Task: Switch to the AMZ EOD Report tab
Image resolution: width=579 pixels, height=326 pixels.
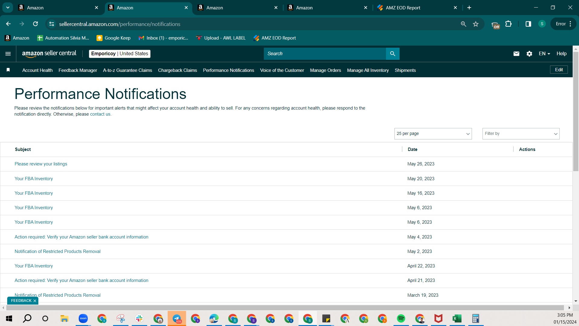Action: coord(418,8)
